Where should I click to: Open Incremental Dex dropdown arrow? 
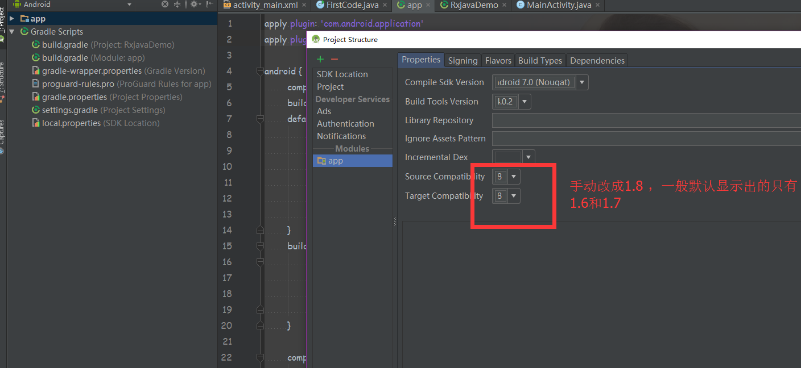529,157
